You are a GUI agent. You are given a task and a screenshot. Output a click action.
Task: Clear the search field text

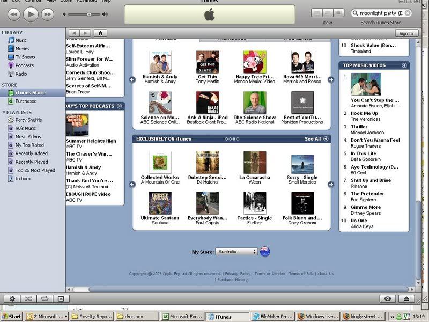[408, 13]
